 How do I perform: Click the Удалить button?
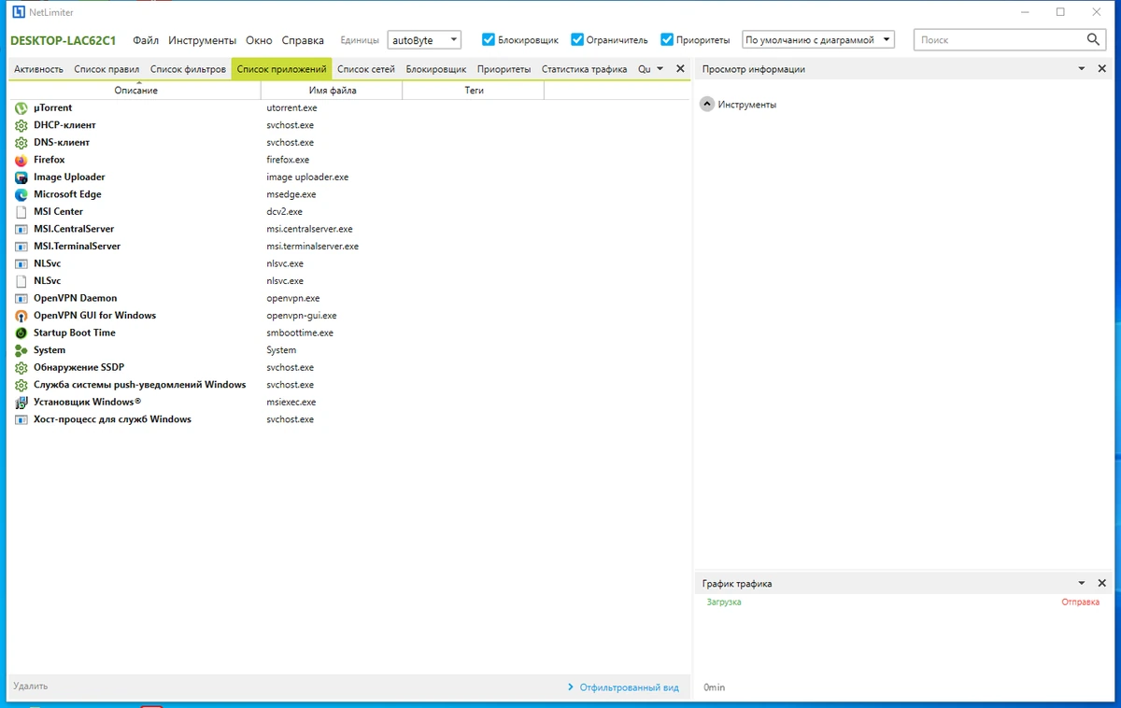pos(31,687)
